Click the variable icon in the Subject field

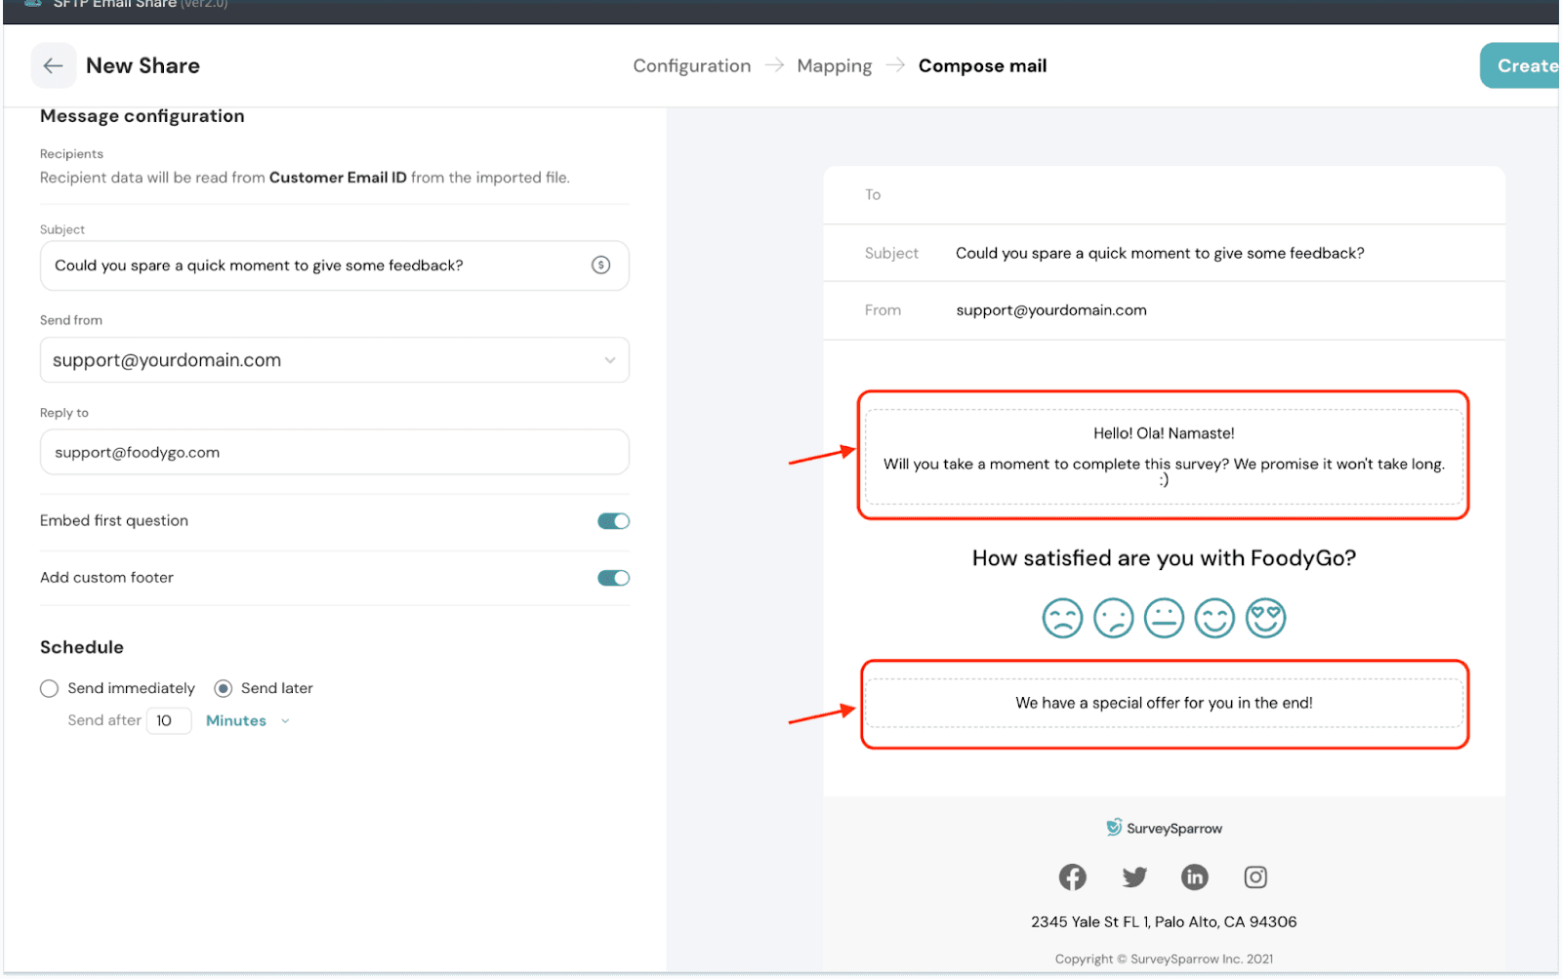[x=600, y=265]
